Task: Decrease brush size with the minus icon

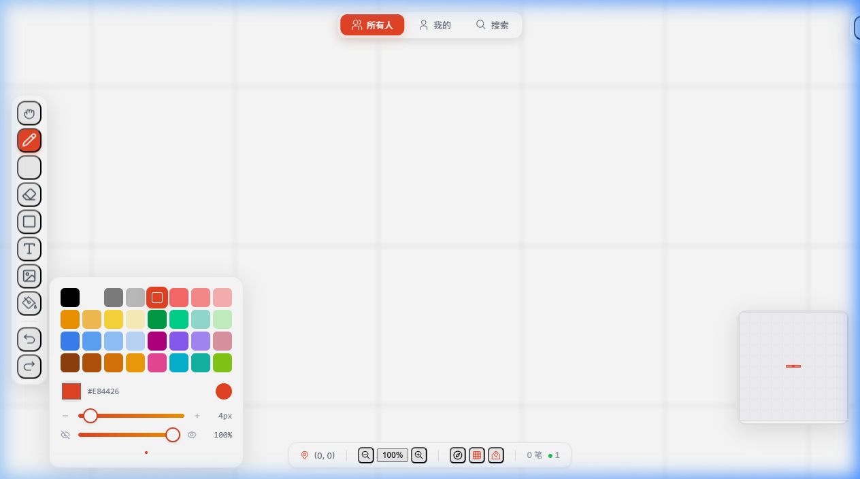Action: (65, 416)
